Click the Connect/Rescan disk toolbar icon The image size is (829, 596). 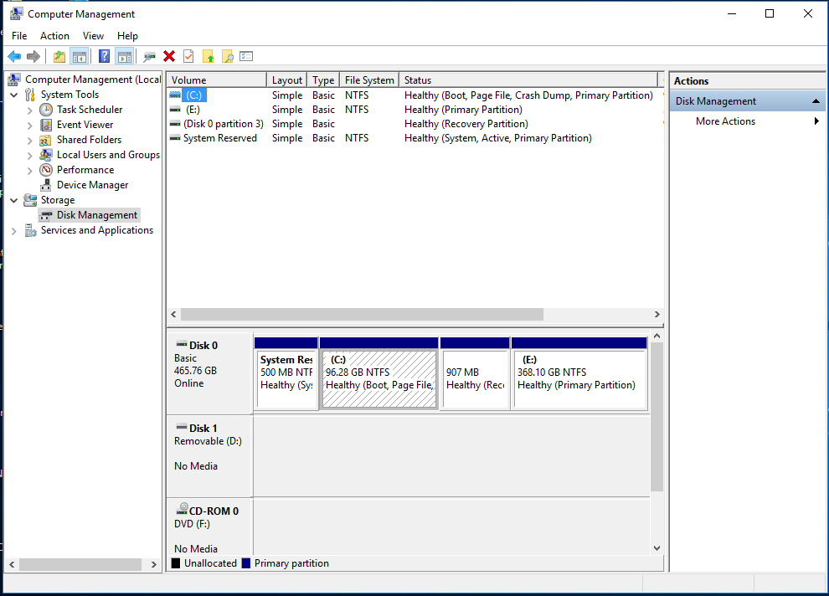coord(150,57)
